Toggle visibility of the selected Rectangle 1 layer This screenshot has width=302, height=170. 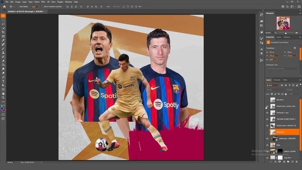tap(267, 132)
